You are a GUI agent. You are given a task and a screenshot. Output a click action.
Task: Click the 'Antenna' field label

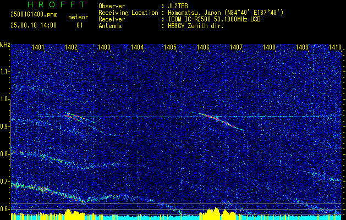pos(110,26)
